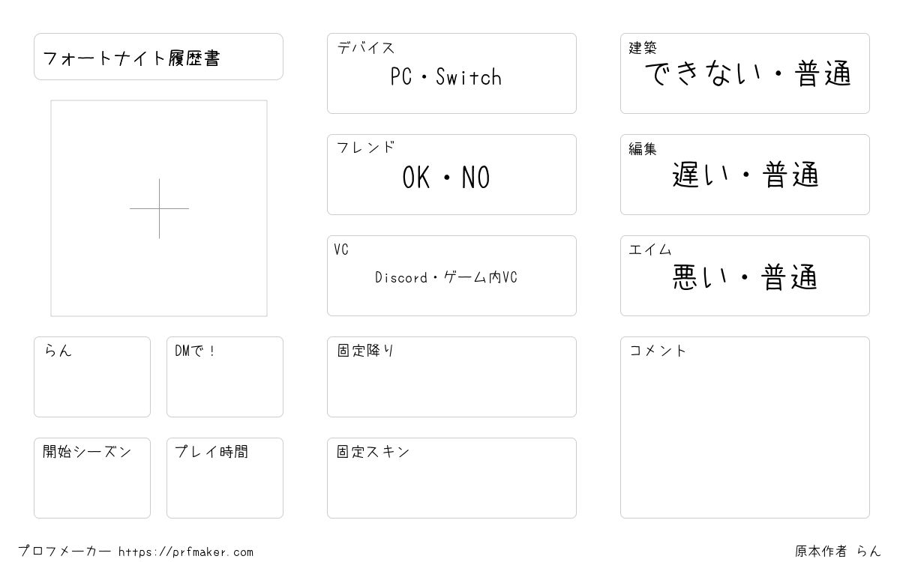Click the 原本作者 らん credit text
This screenshot has height=562, width=900.
pyautogui.click(x=838, y=552)
